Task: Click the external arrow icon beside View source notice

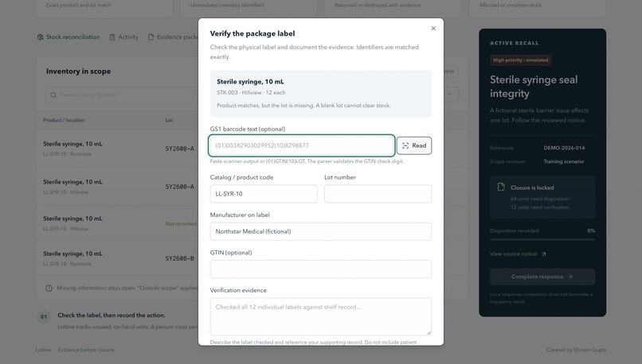Action: [544, 254]
